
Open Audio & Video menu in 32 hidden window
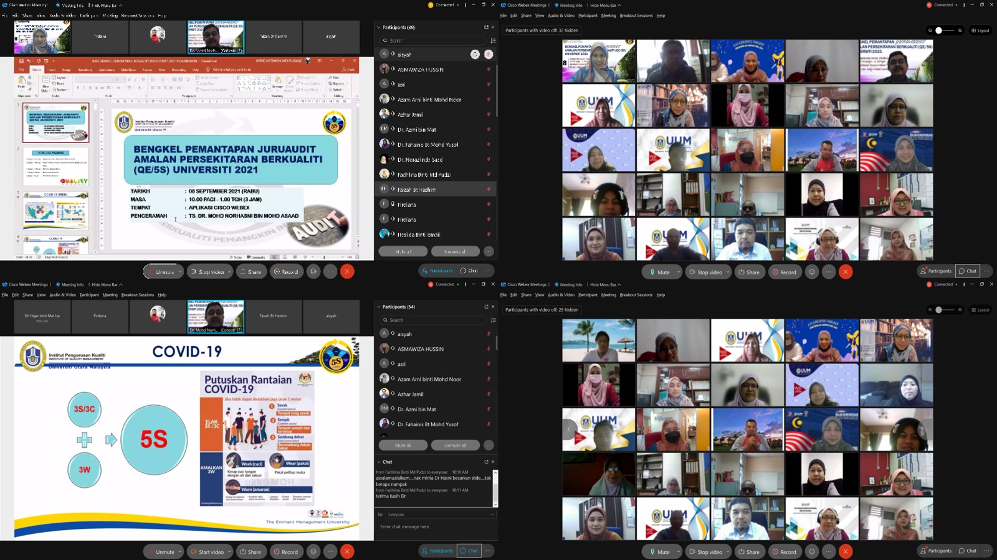click(561, 16)
